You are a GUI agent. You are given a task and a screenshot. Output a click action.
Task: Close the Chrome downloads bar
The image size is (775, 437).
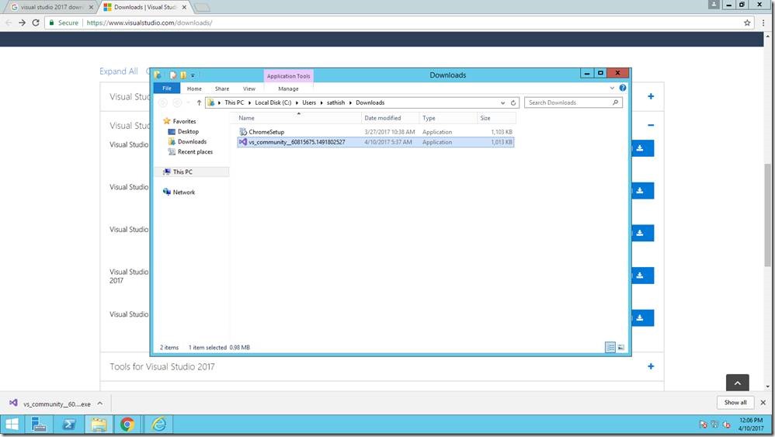click(763, 402)
